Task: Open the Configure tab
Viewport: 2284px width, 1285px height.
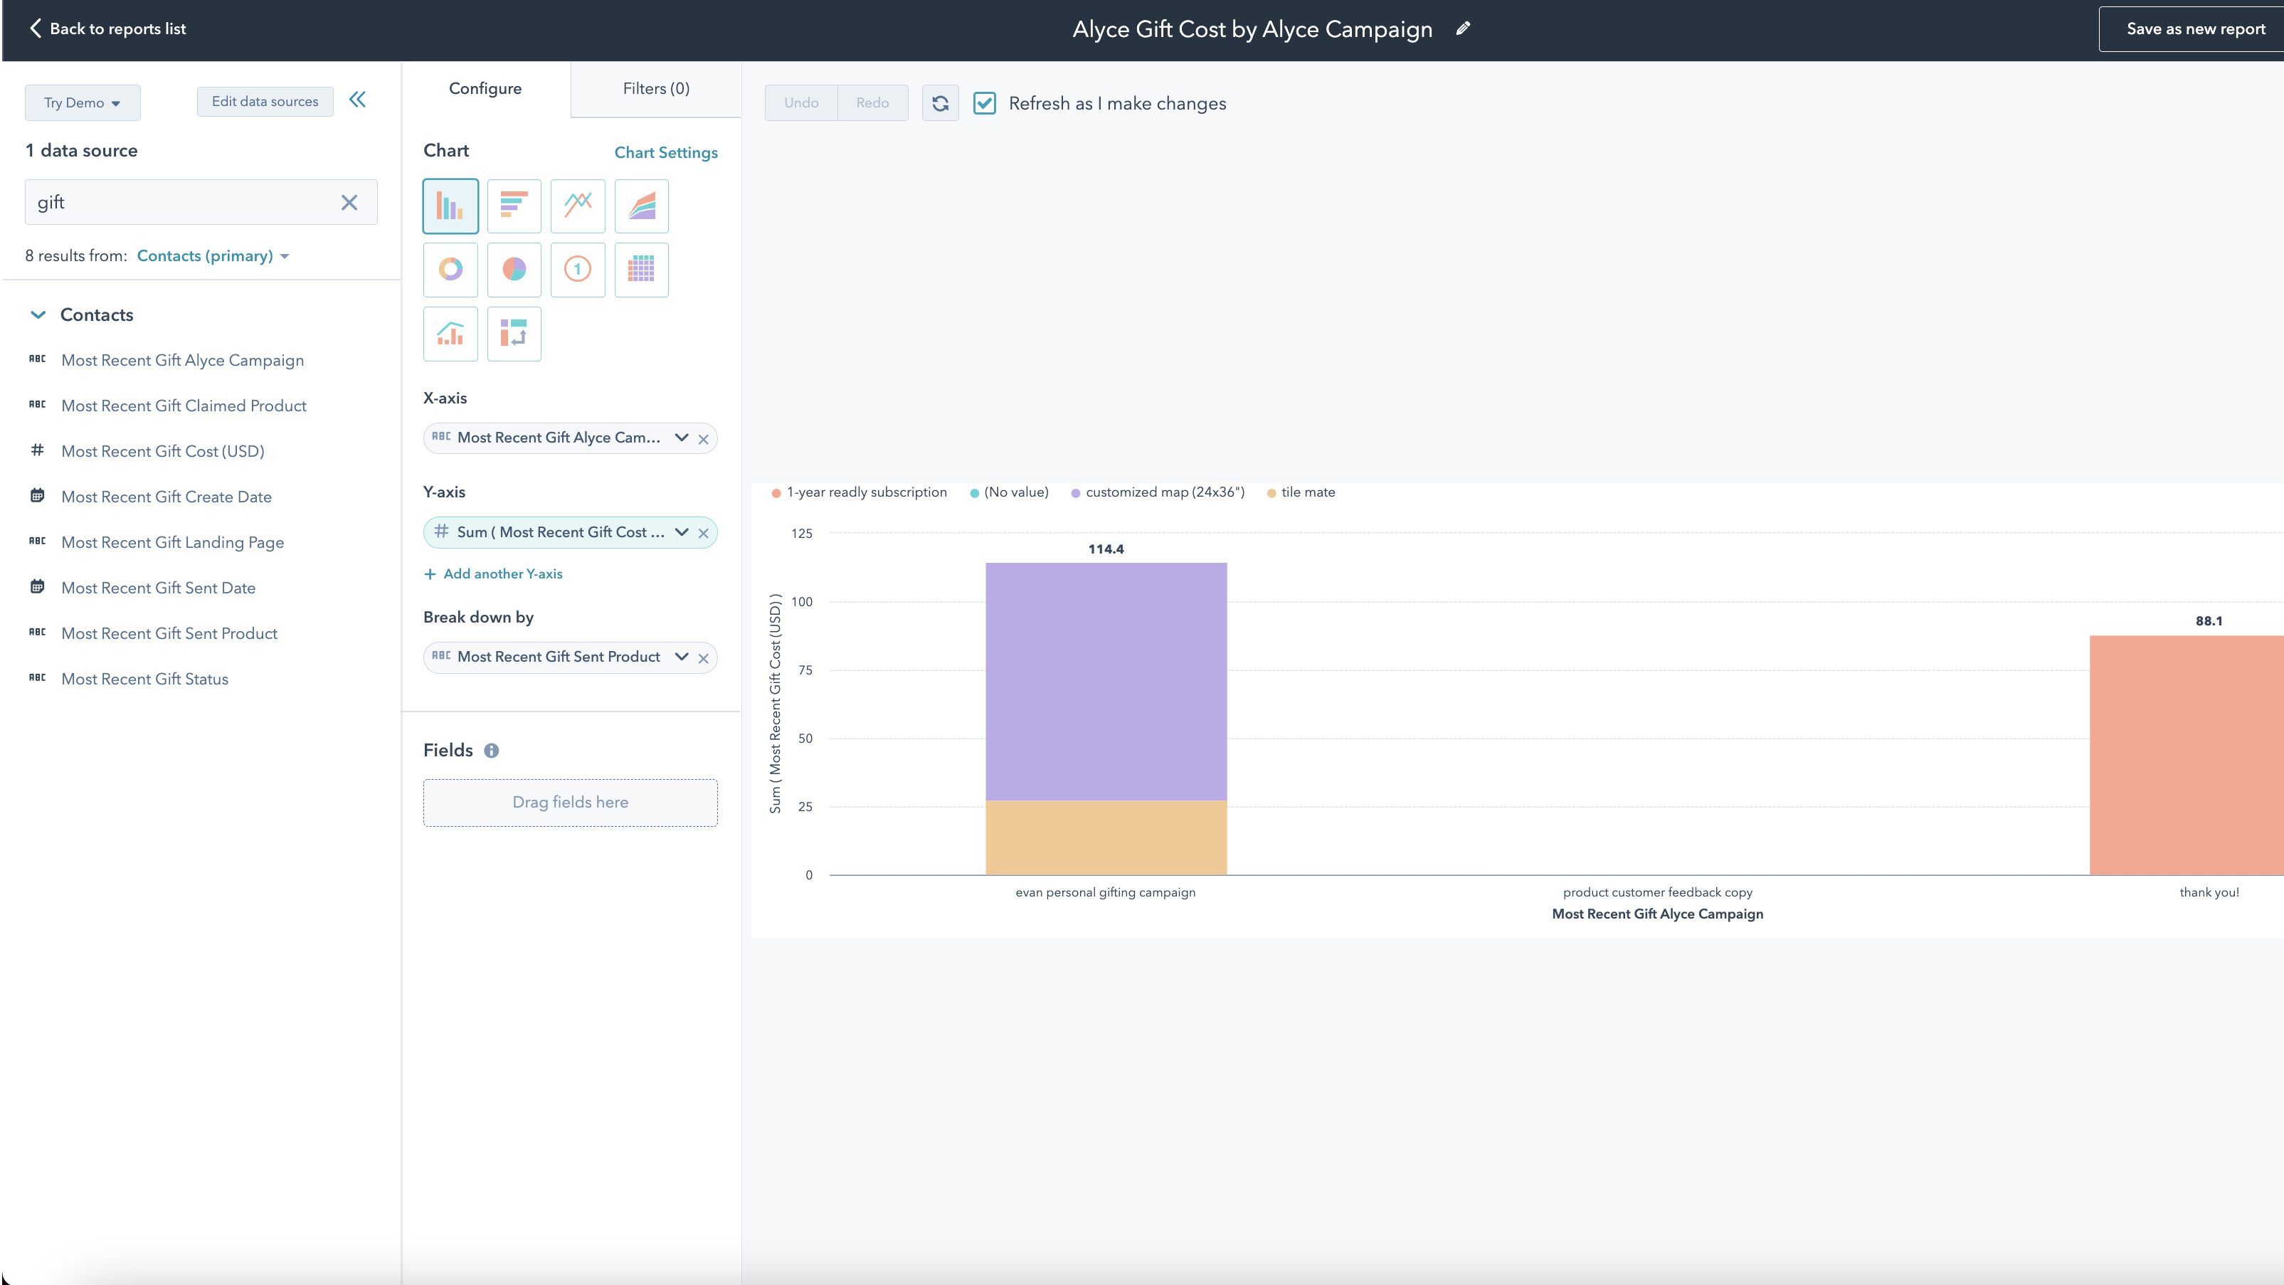Action: pyautogui.click(x=484, y=88)
